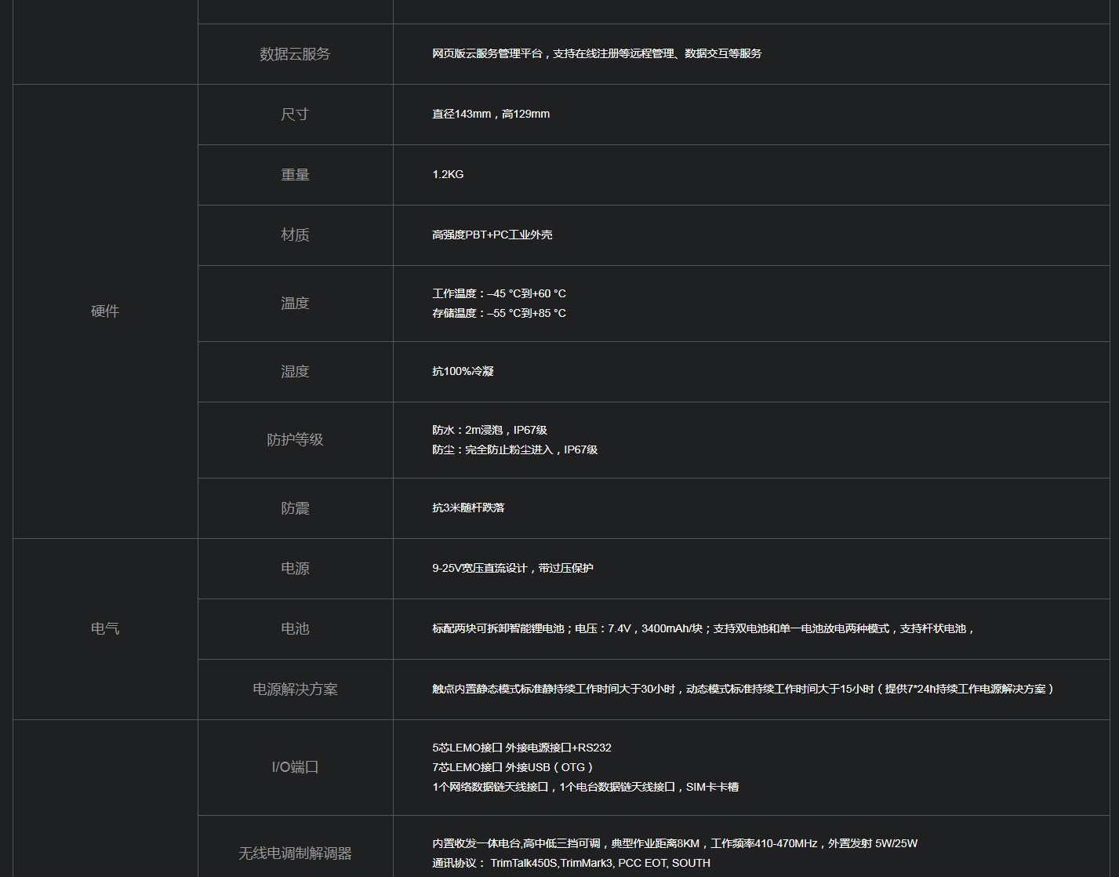
Task: Click the 1.2KG weight value
Action: coord(448,175)
